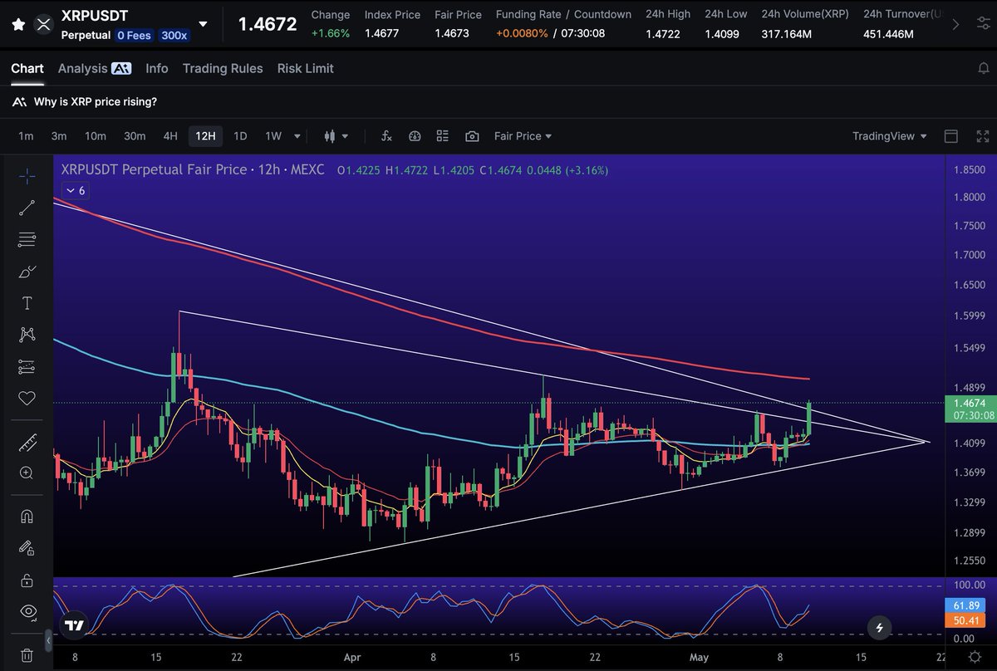Switch to the Analysis AI tab
Screen dimensions: 997x671
95,68
